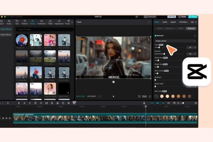Toggle track visibility eye in timeline
213x142 pixels.
coord(7,118)
